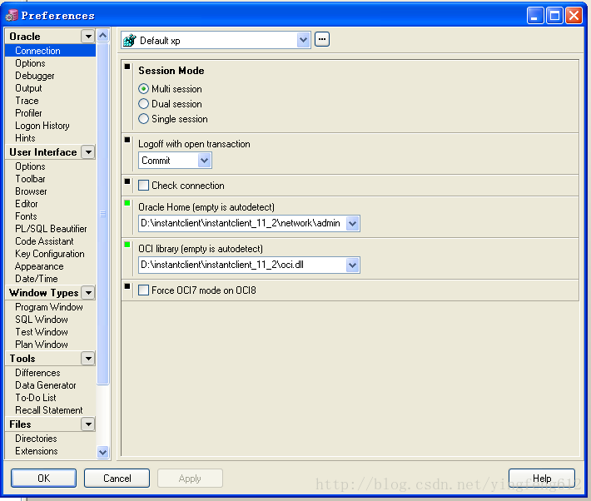Click the OK button
Image resolution: width=591 pixels, height=501 pixels.
(44, 478)
